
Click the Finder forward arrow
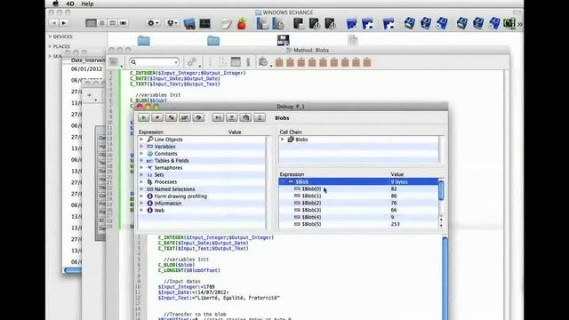tap(64, 23)
